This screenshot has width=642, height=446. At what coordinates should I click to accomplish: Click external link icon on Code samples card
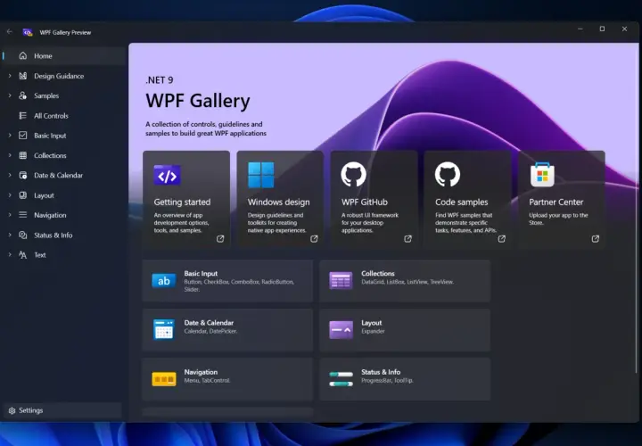tap(501, 239)
